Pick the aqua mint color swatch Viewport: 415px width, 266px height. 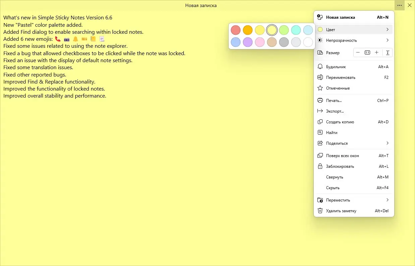(x=296, y=30)
